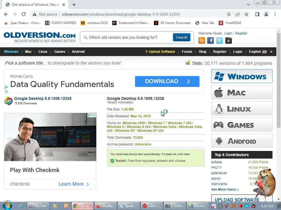
Task: Expand tab search chevron in title bar
Action: [x=248, y=5]
